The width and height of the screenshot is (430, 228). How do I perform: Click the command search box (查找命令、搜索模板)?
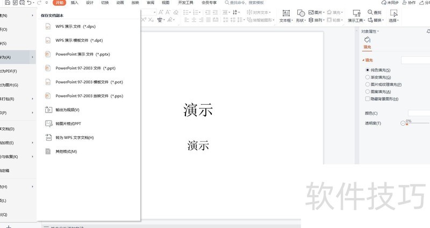(x=244, y=3)
